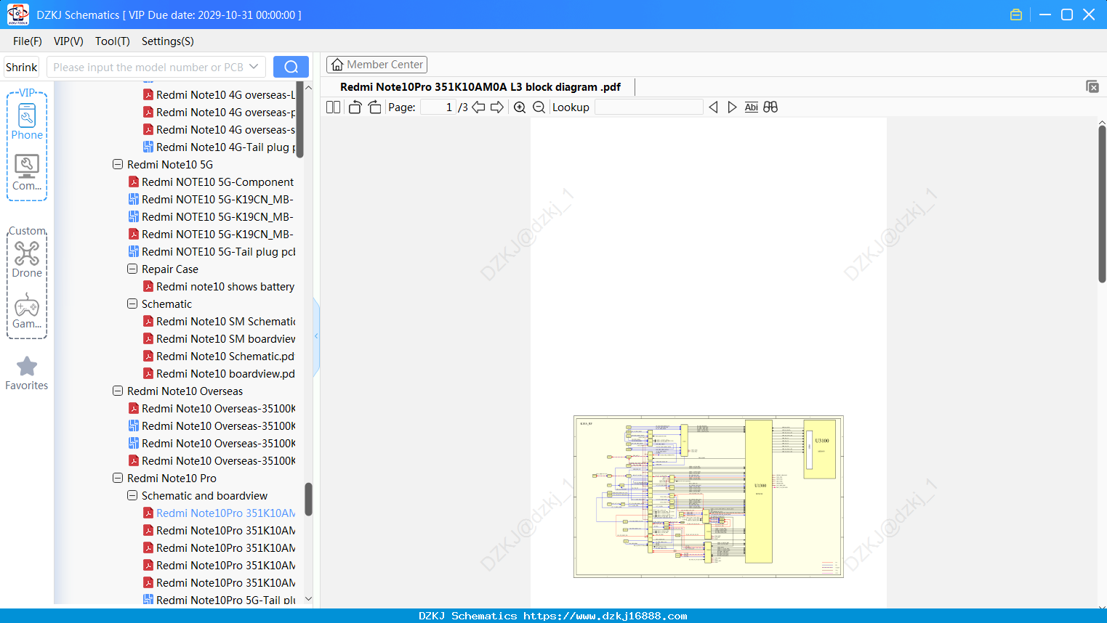
Task: Open the model number dropdown arrow
Action: coord(254,67)
